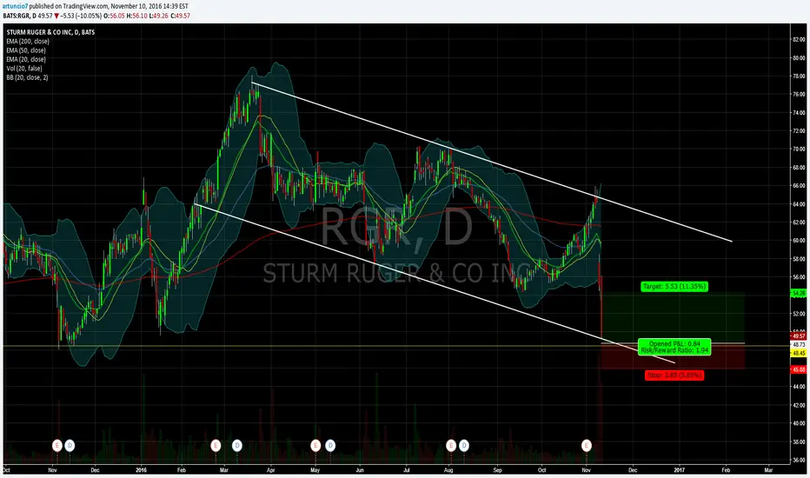Click the 44.00 price axis label
Viewport: 810px width, 478px height.
pyautogui.click(x=799, y=387)
